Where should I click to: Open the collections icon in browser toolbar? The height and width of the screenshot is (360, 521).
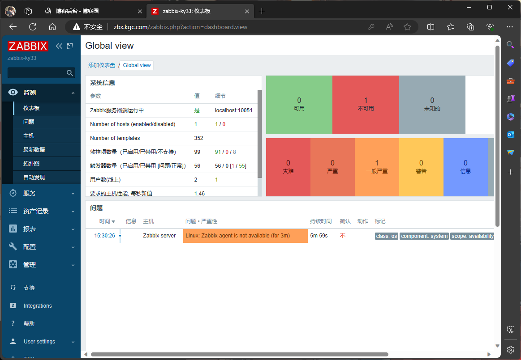(470, 27)
